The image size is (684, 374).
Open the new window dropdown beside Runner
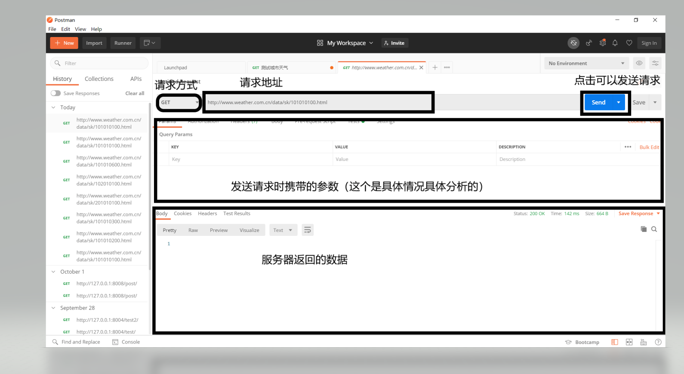150,43
